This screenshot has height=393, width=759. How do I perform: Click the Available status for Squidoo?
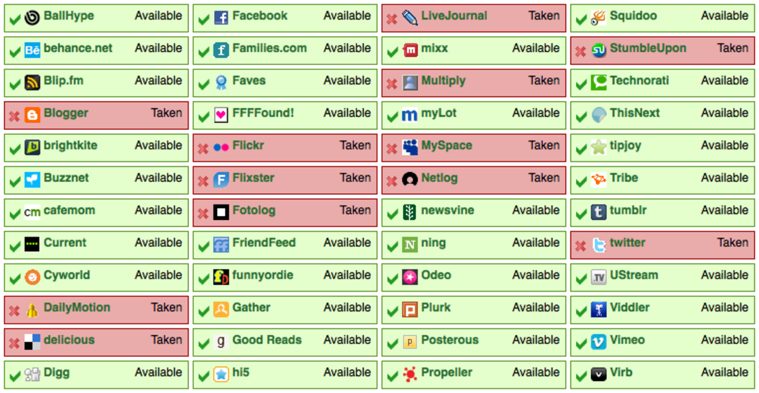(x=725, y=16)
